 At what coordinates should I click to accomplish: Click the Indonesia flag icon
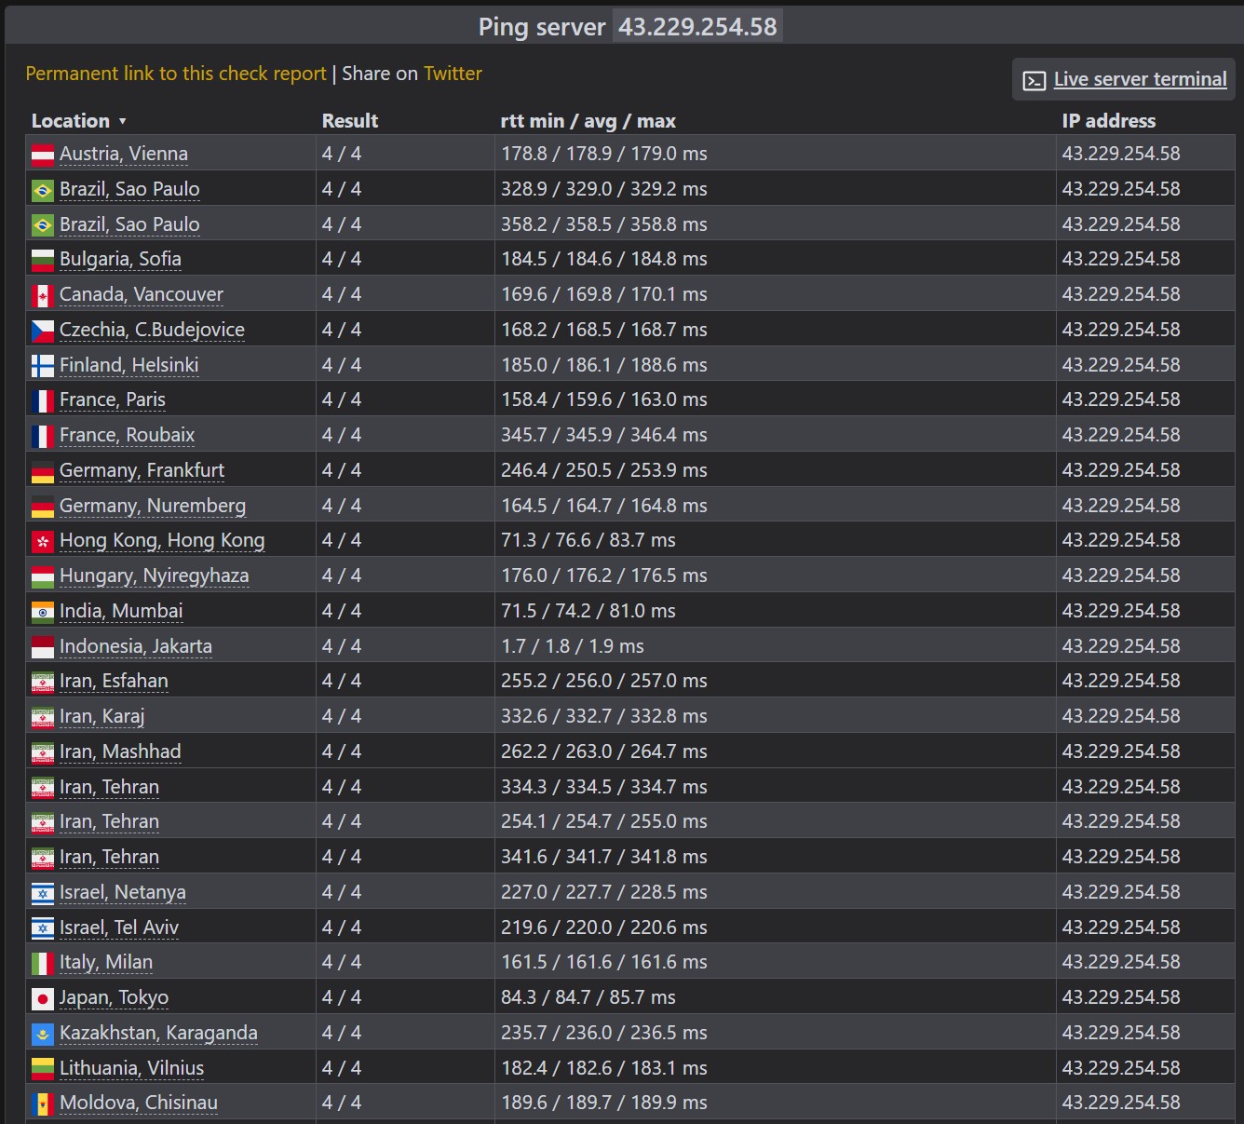43,647
